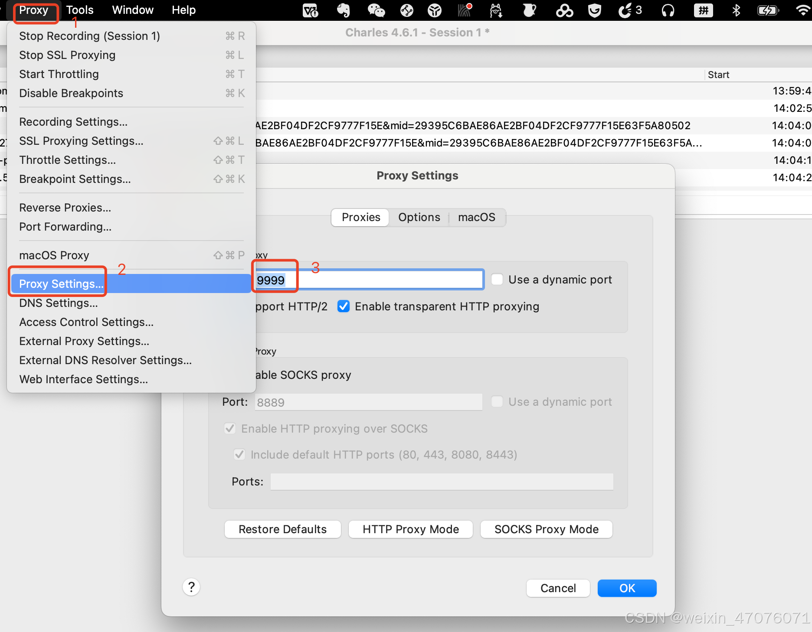
Task: Click the striped icon with red dot
Action: [465, 10]
